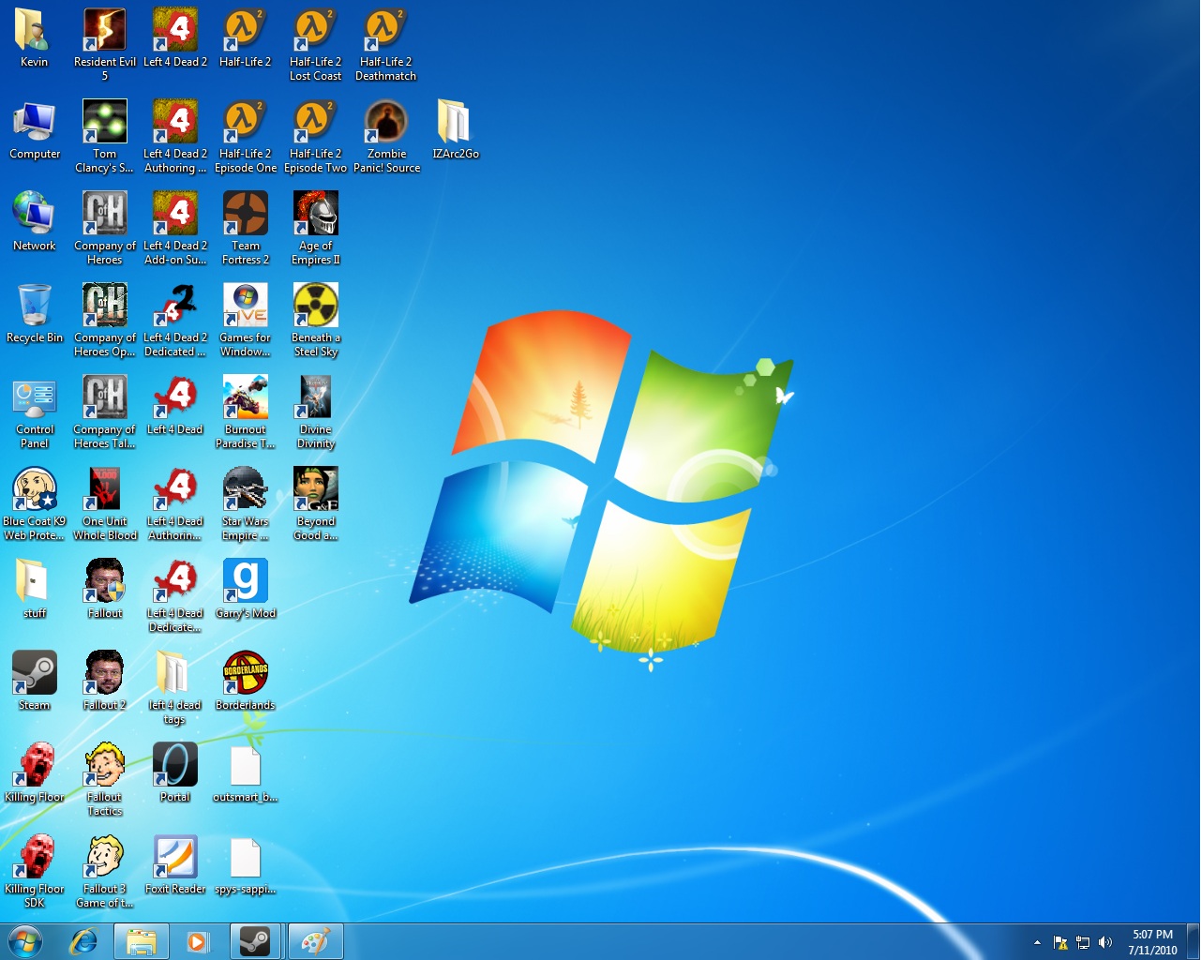Switch to the Paint window in taskbar
This screenshot has height=960, width=1201.
pos(315,941)
